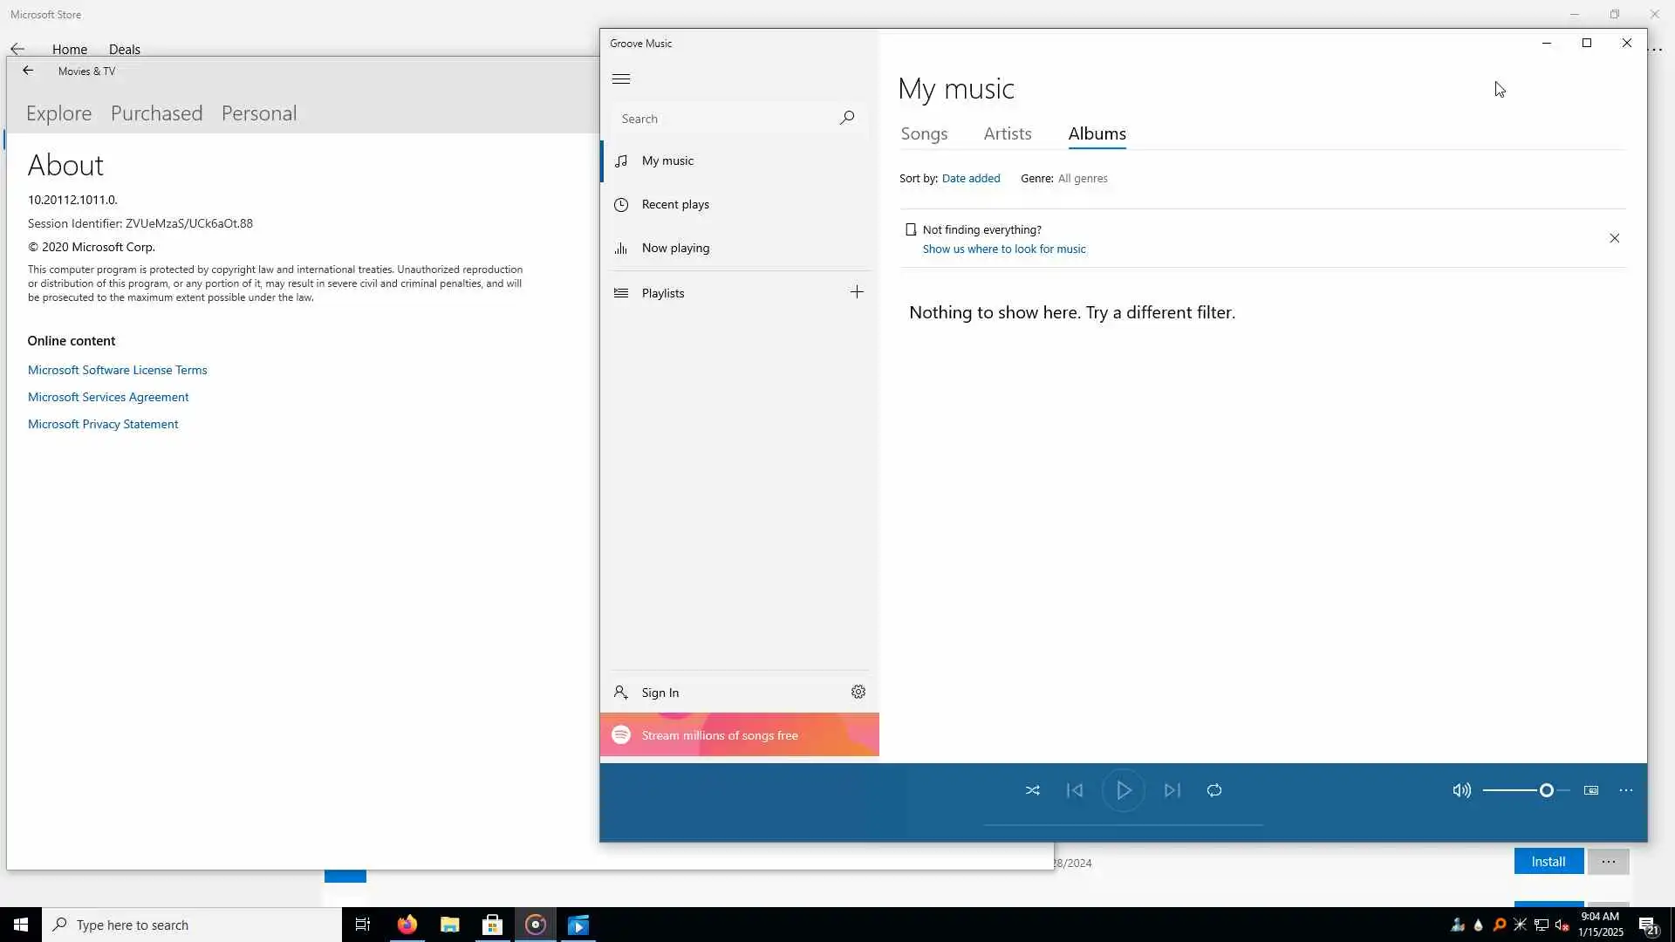The image size is (1675, 942).
Task: Create new playlist with plus icon
Action: 857,292
